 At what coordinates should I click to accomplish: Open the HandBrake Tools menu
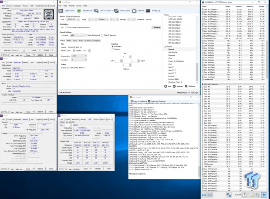(65, 6)
